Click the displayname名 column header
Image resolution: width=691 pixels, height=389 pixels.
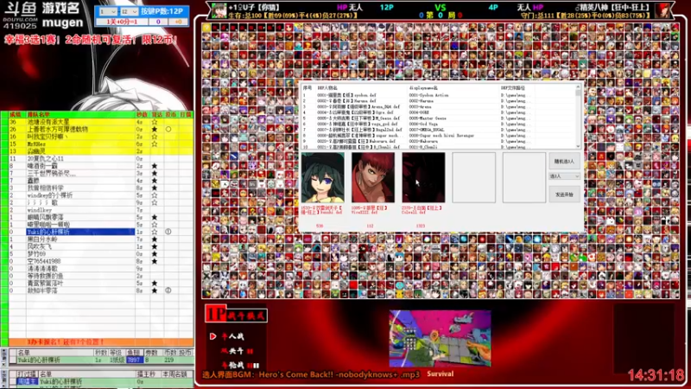point(423,88)
